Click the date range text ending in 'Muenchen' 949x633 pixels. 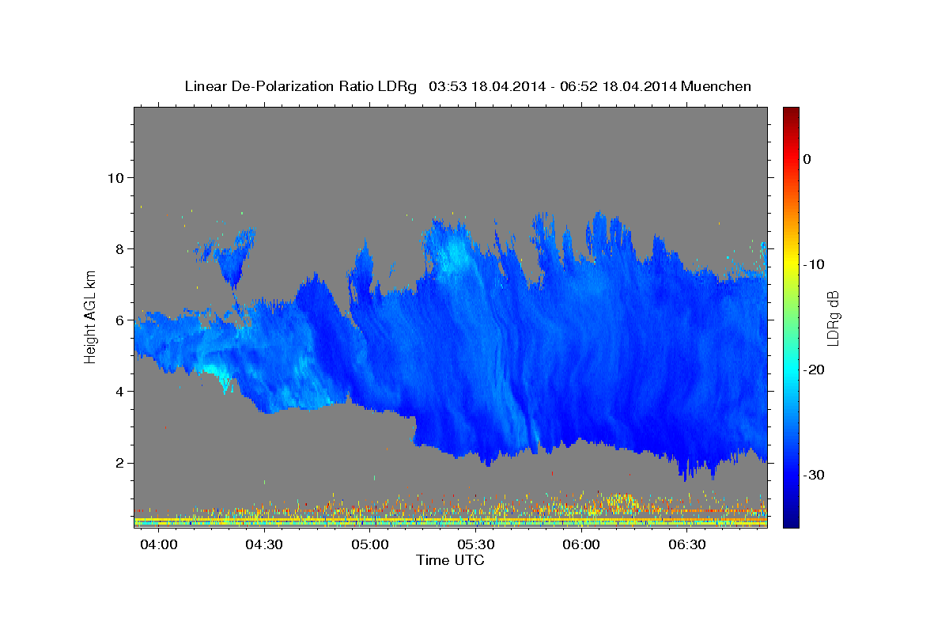pyautogui.click(x=590, y=86)
